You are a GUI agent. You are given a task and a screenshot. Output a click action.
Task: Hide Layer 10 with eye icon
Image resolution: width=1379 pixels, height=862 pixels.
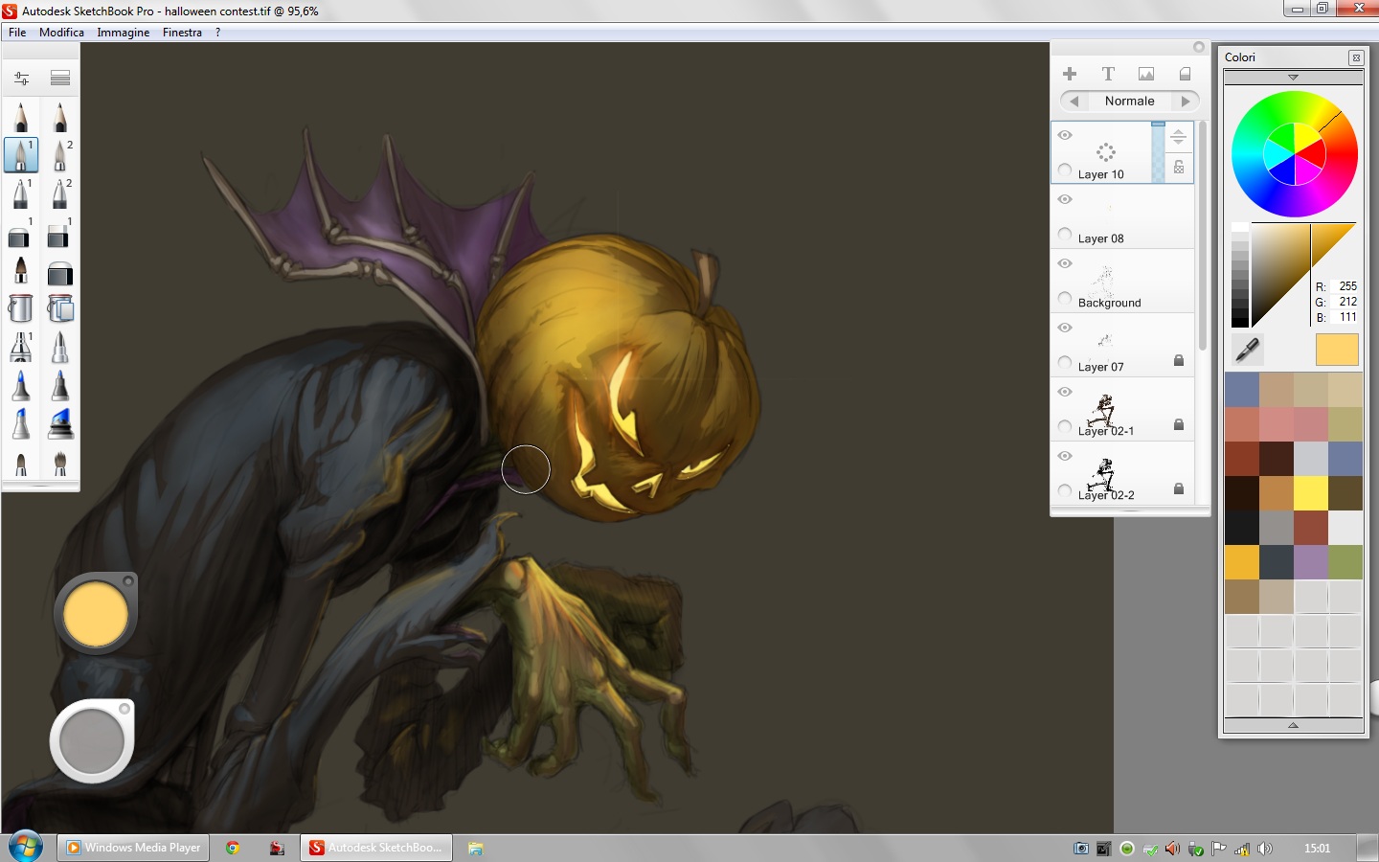pos(1065,135)
